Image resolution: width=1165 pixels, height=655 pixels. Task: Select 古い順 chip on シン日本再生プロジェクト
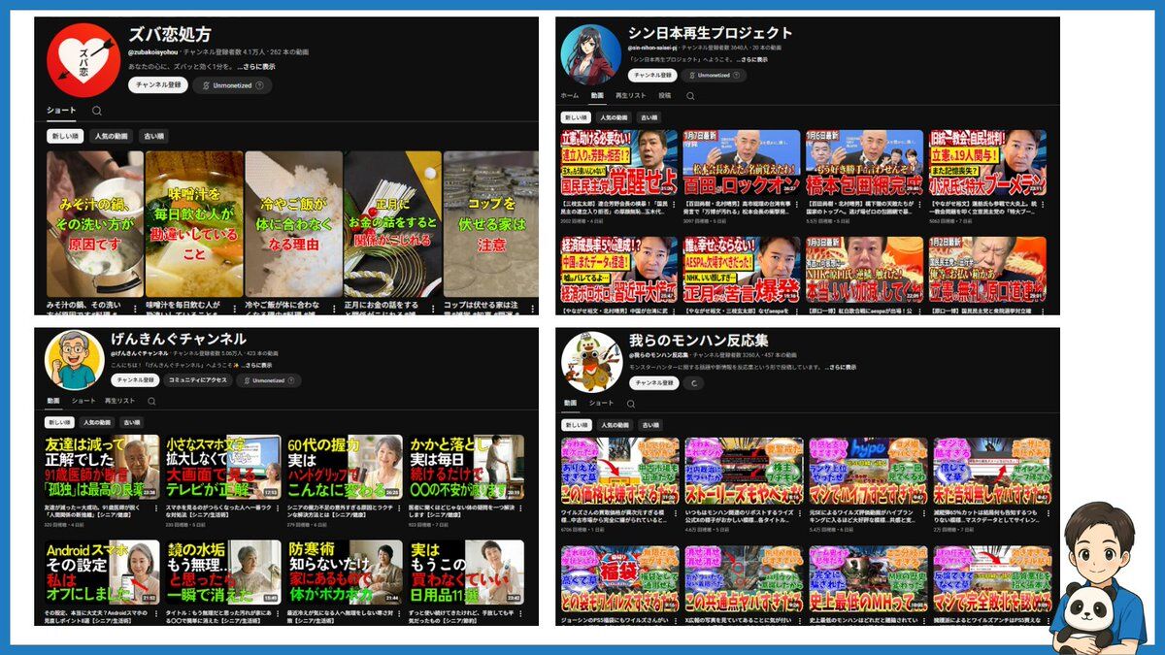pyautogui.click(x=650, y=117)
